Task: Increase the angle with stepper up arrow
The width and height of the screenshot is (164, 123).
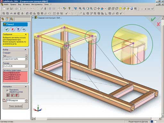Action: (26, 100)
